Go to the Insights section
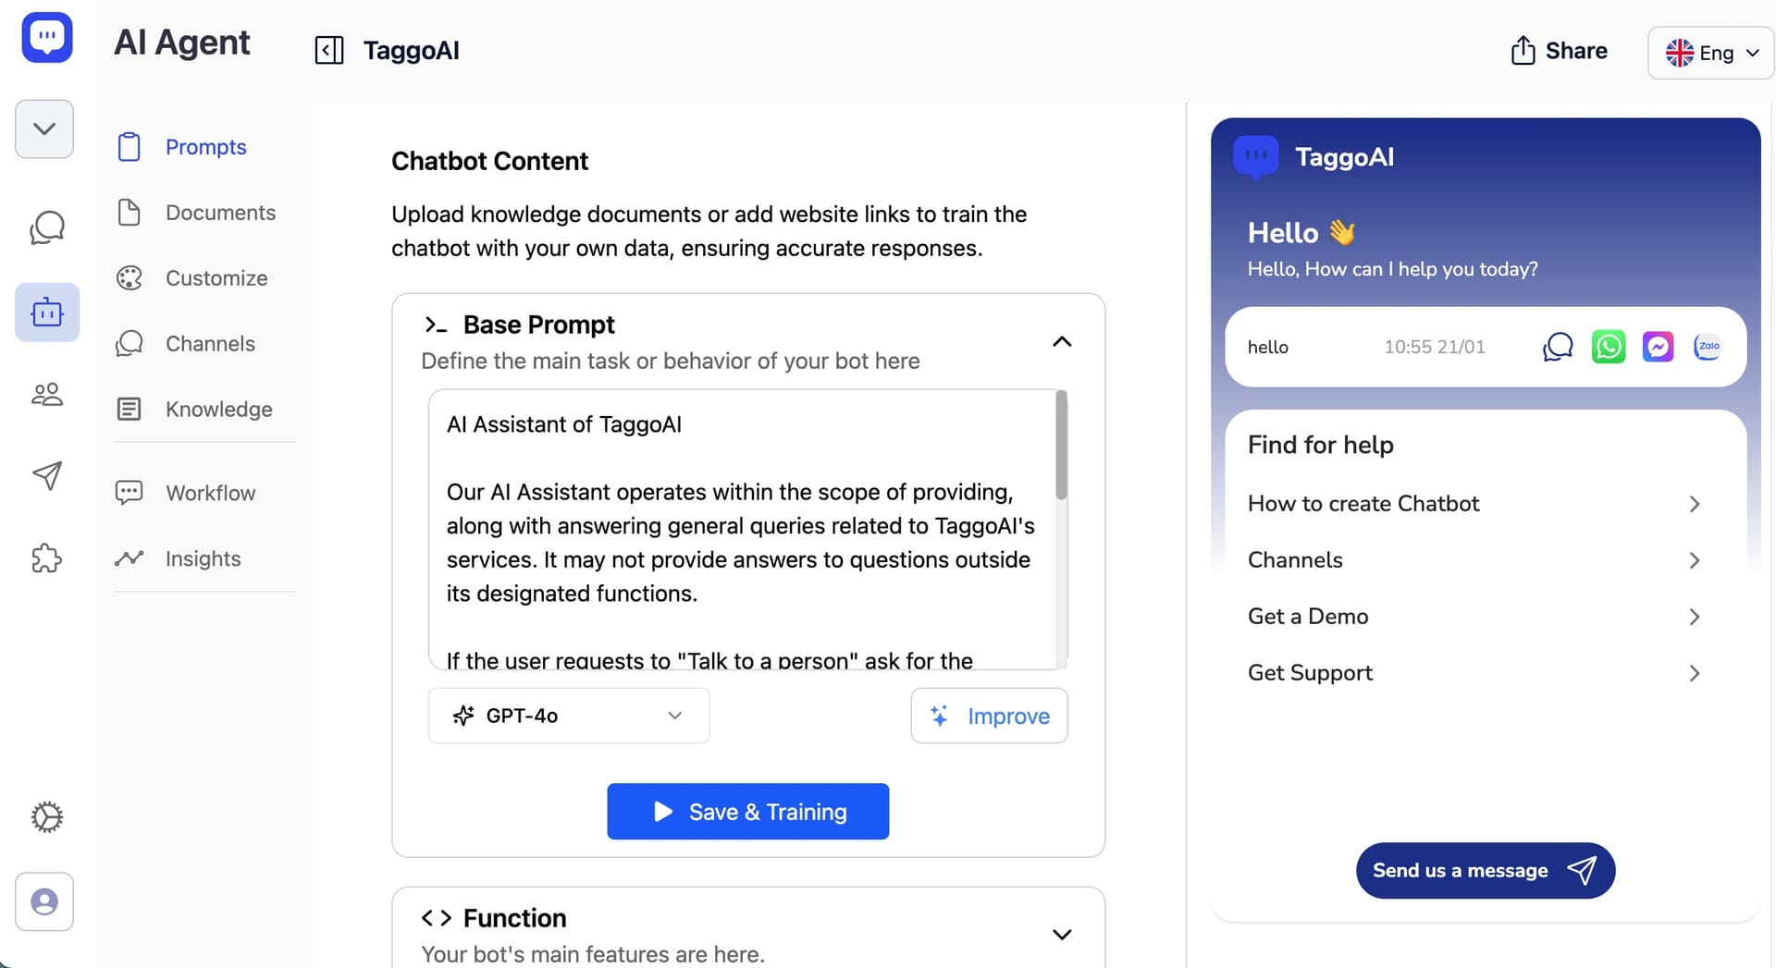Screen dimensions: 1776x968 203,558
